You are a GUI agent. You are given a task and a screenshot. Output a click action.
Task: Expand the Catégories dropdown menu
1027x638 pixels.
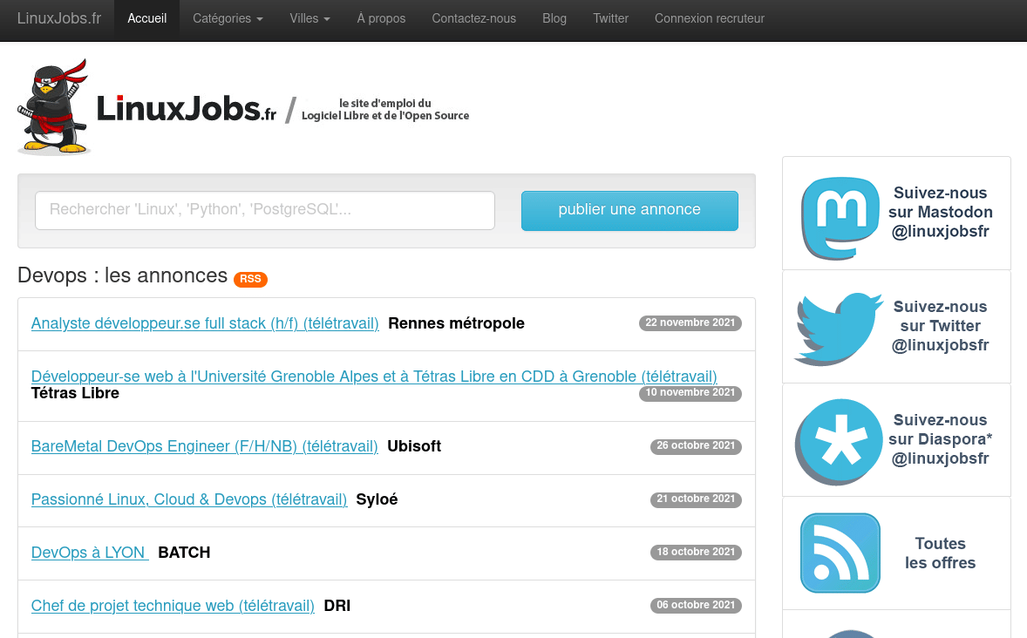(x=228, y=18)
